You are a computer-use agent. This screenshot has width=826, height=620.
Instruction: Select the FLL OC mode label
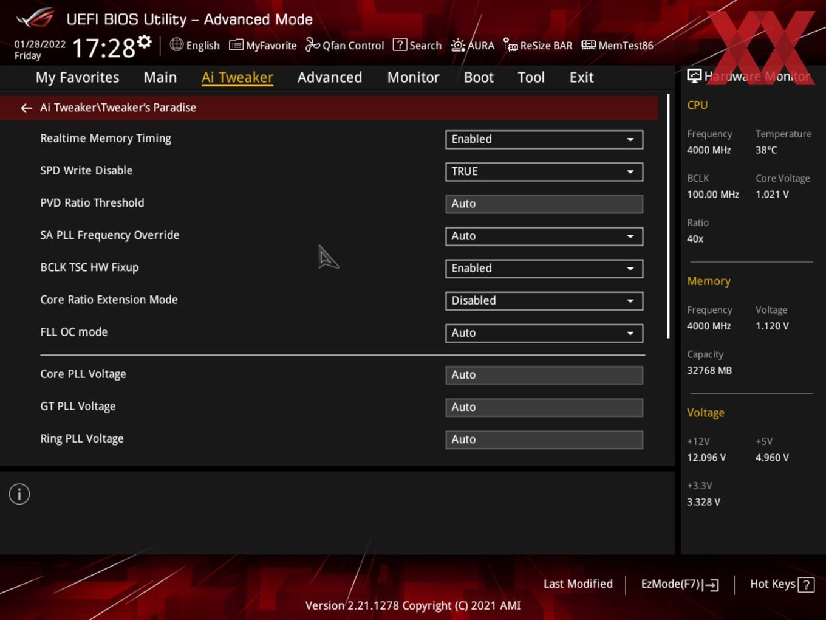[74, 332]
